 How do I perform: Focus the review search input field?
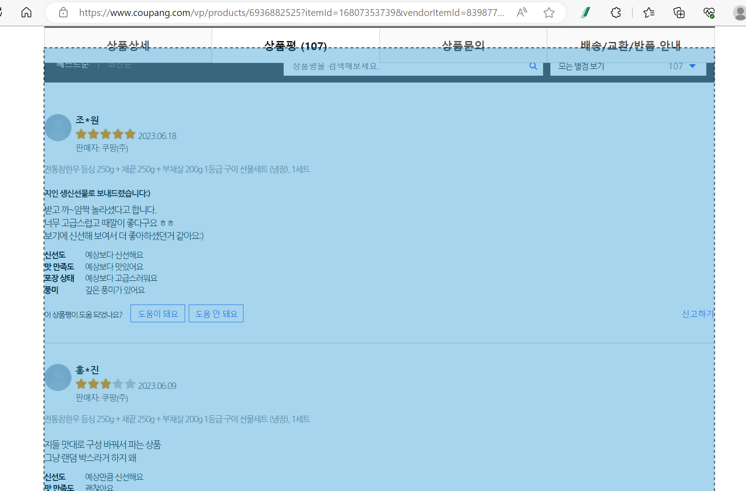(413, 67)
